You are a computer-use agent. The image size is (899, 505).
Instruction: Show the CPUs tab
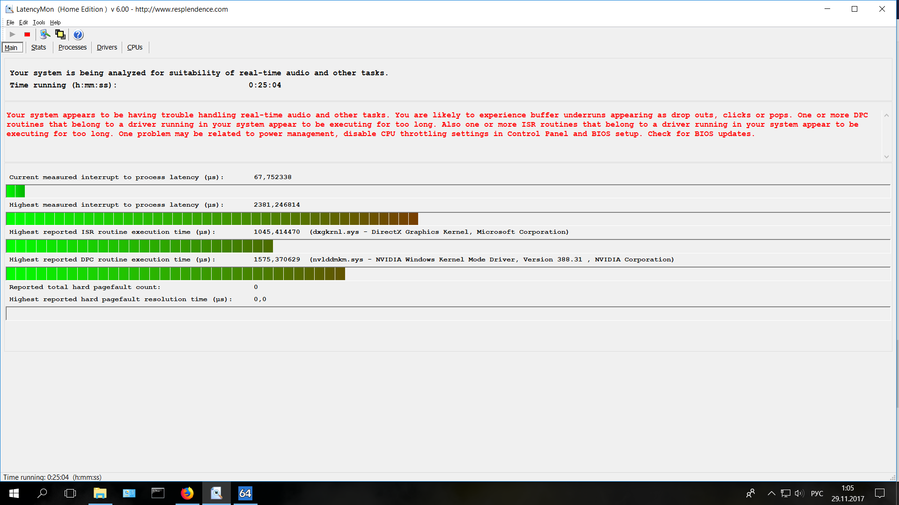coord(135,47)
